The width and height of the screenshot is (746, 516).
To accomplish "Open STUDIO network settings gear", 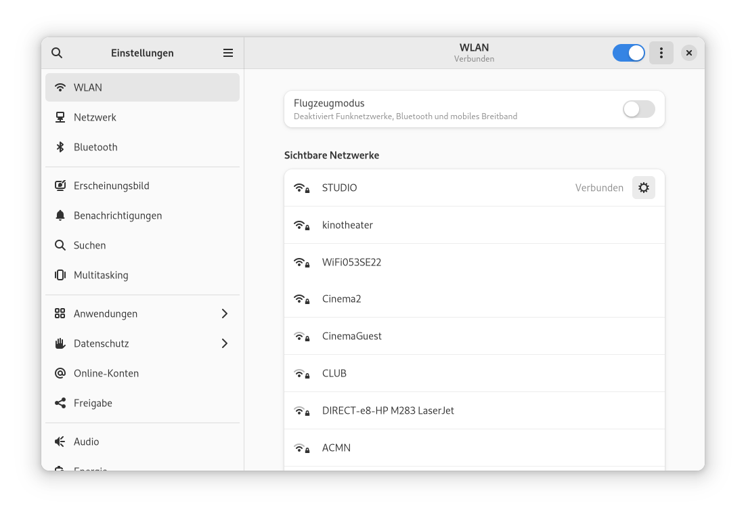I will point(644,188).
